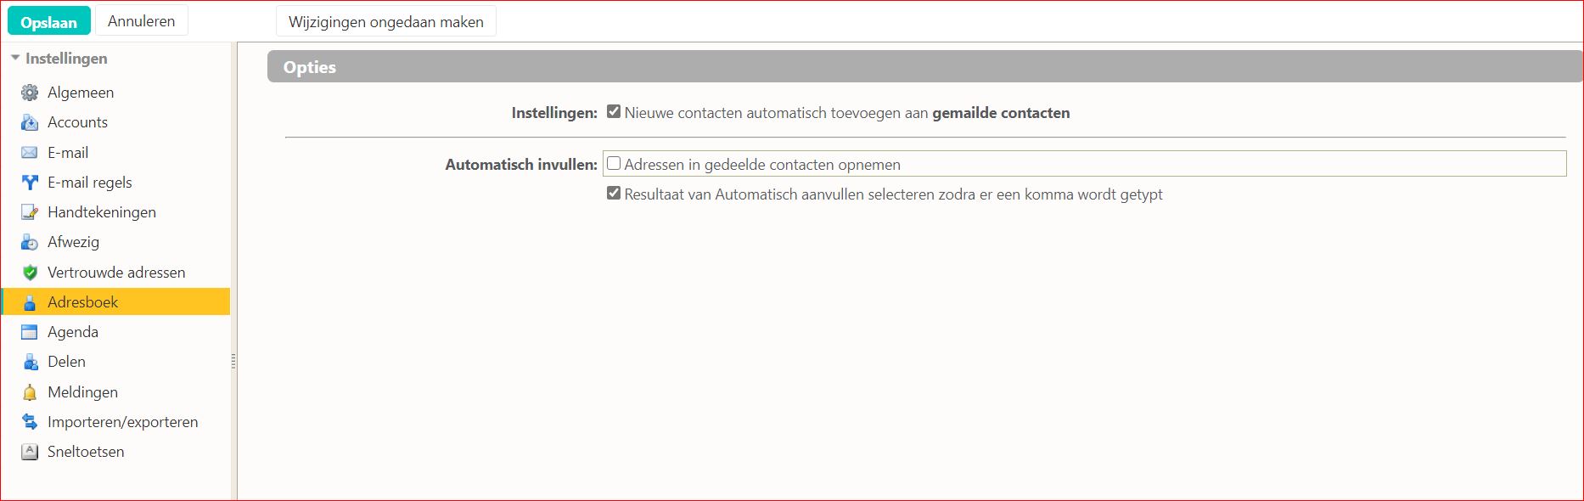Click the Opslaan button
The image size is (1584, 501).
tap(48, 20)
